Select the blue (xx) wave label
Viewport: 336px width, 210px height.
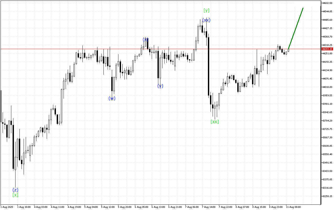(x=206, y=20)
